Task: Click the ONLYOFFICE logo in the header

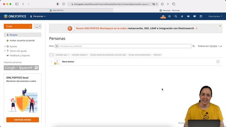Action: 15,16
